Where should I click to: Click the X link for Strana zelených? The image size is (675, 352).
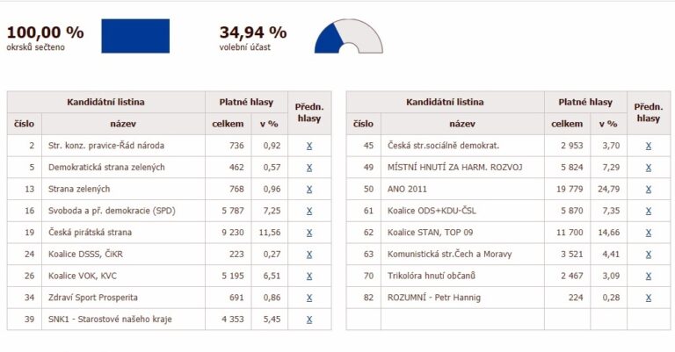[x=309, y=189]
